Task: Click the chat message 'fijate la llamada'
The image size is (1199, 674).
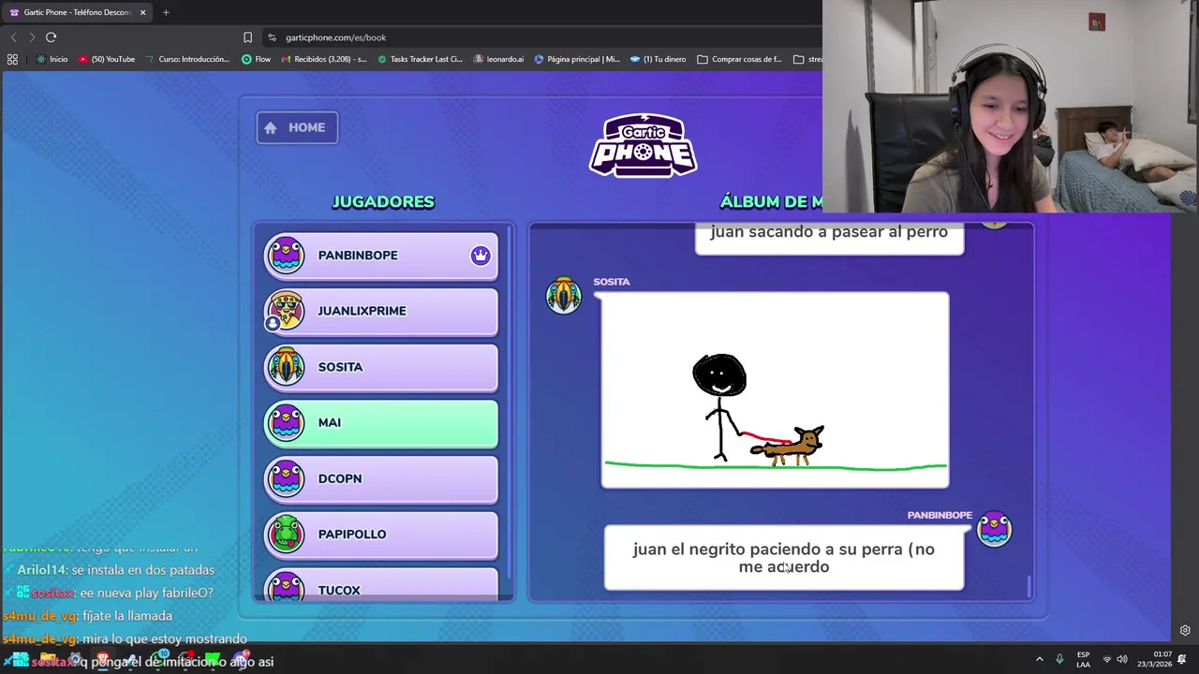Action: pos(88,616)
